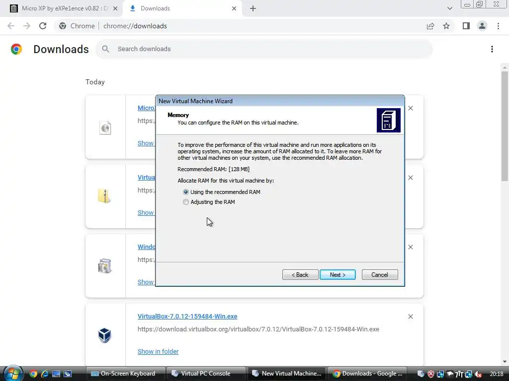Navigate back in Chrome
The width and height of the screenshot is (509, 381).
point(11,26)
